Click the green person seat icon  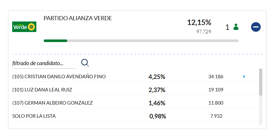(236, 27)
